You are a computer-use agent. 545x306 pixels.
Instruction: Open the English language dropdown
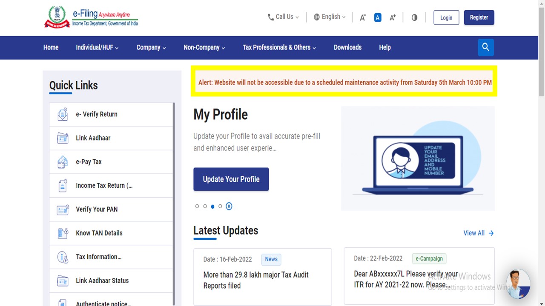(x=330, y=17)
